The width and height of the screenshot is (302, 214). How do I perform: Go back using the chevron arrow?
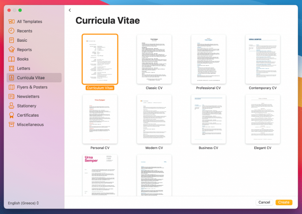click(70, 10)
